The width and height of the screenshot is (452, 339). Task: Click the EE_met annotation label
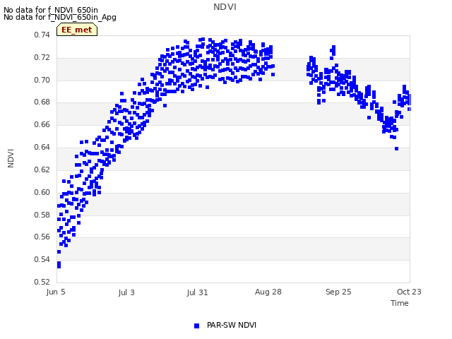tap(77, 30)
